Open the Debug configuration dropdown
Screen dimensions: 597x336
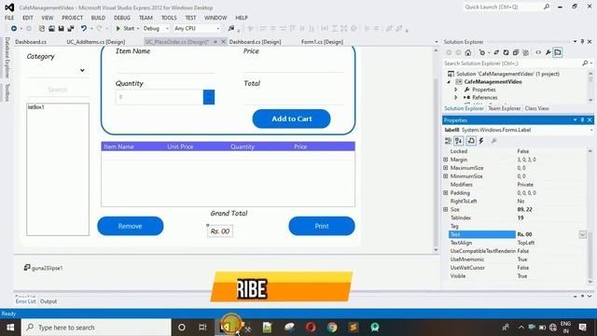(167, 29)
